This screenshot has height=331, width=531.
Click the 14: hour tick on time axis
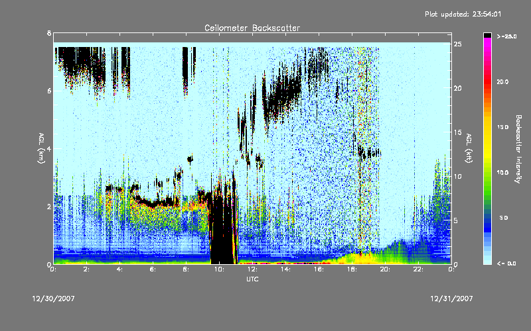pos(285,269)
